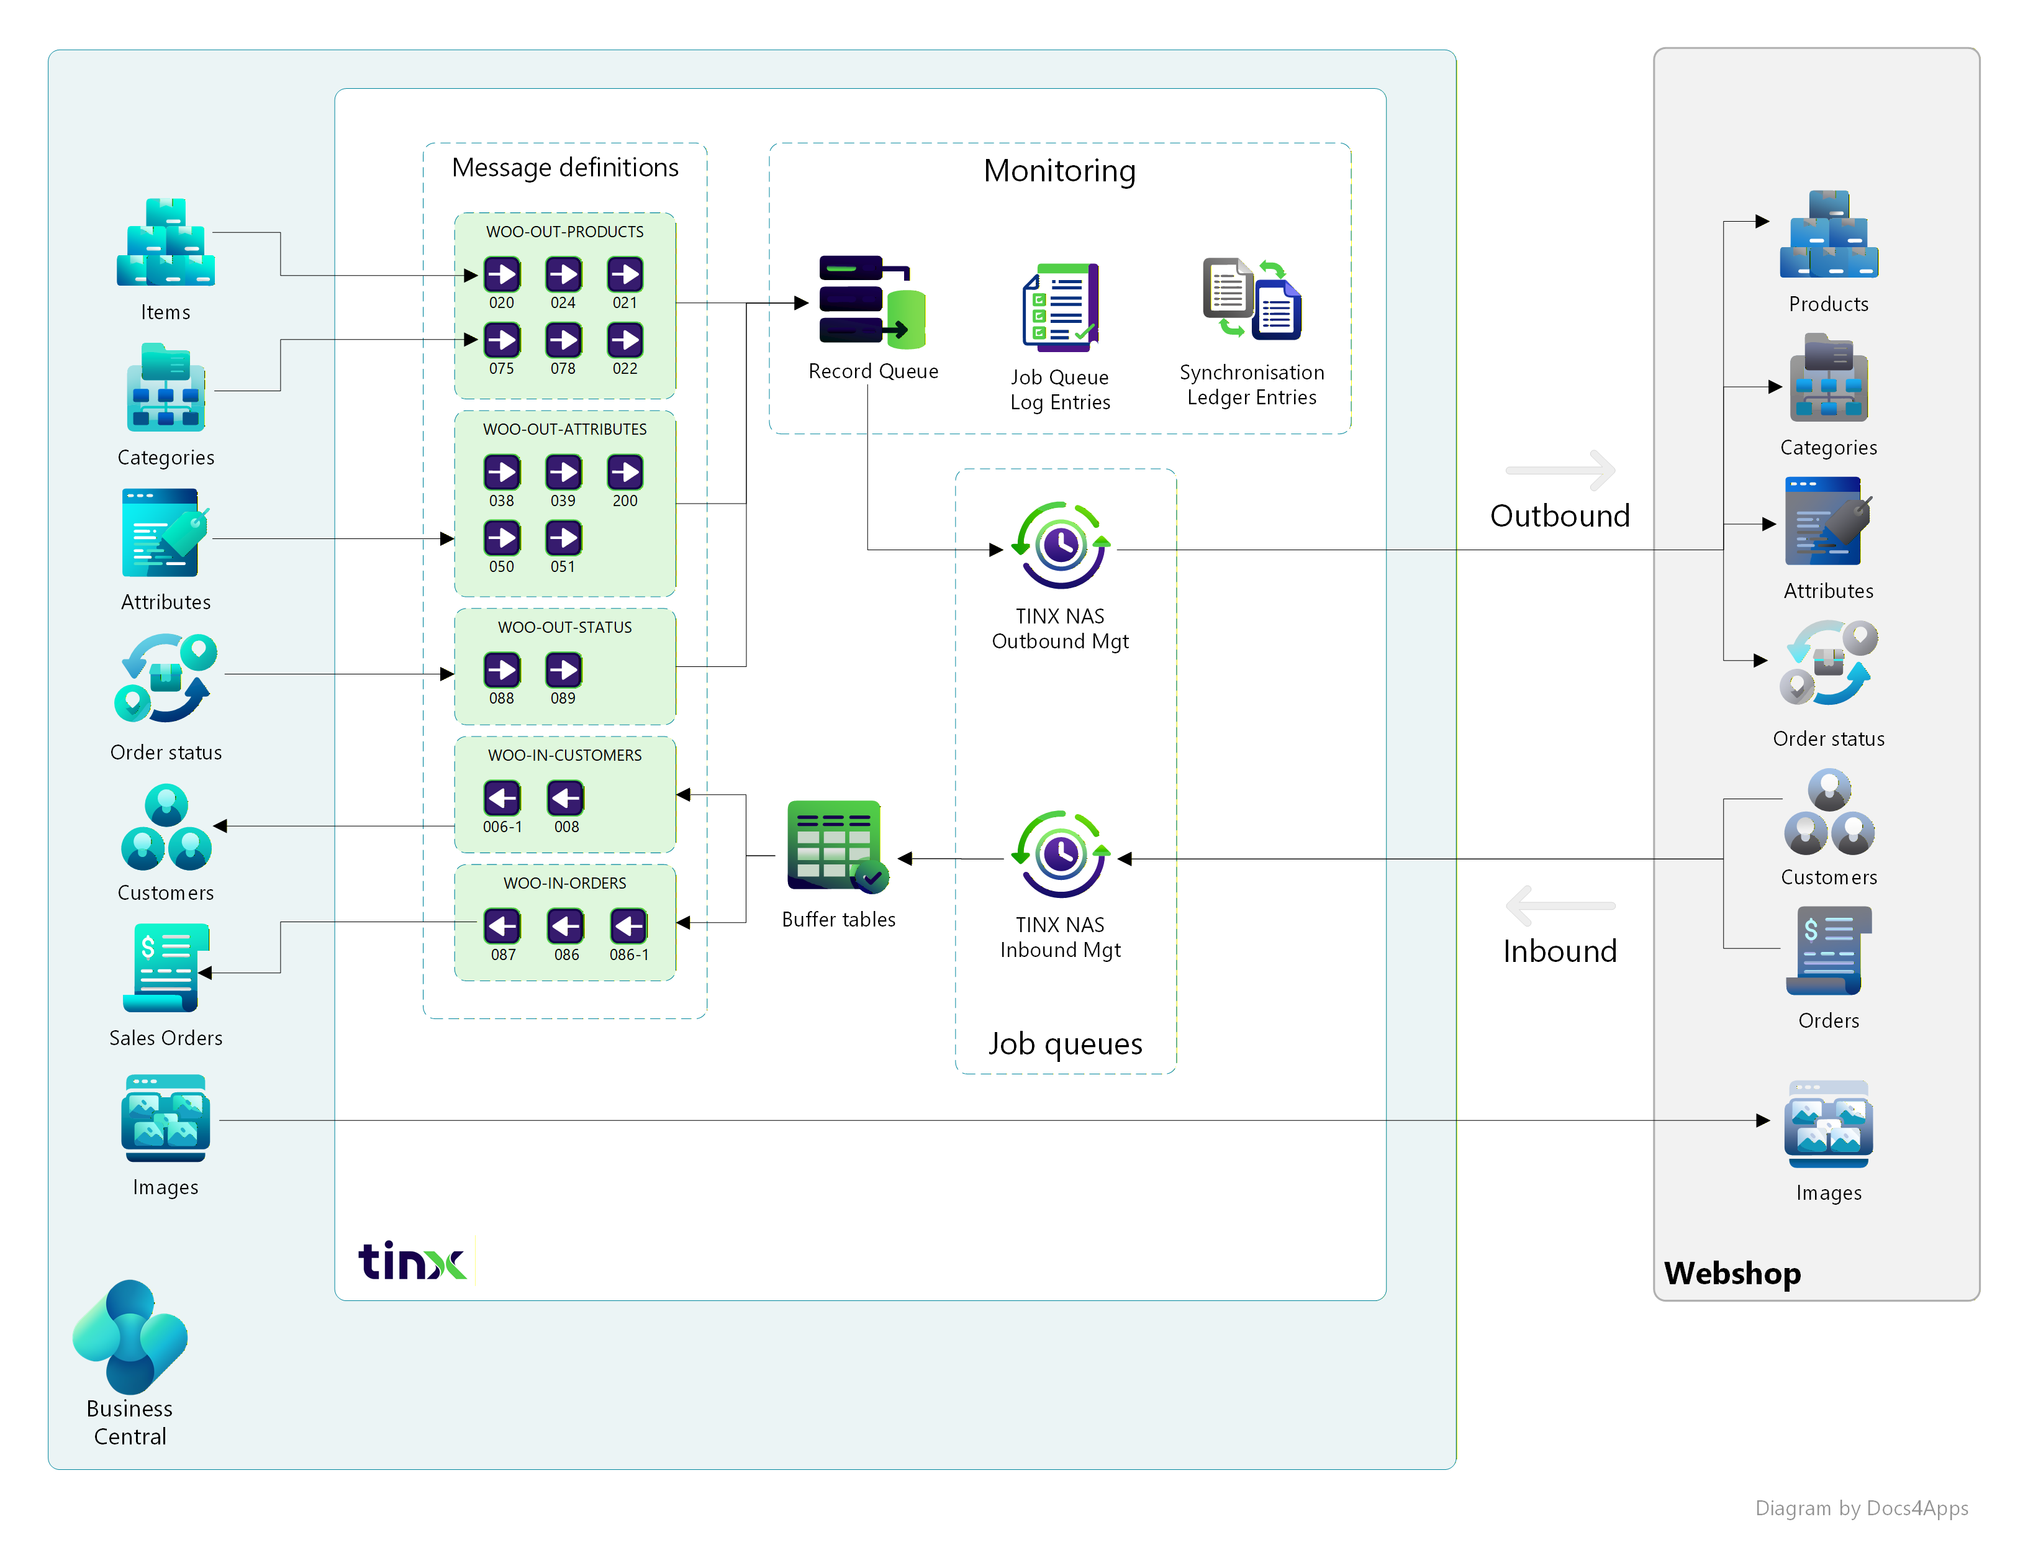Click the "WOO-OUT-STATUS" group title

(x=564, y=627)
